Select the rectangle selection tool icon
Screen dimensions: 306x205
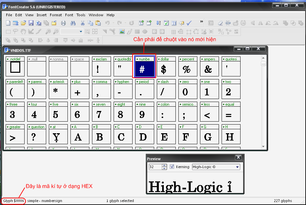8,32
